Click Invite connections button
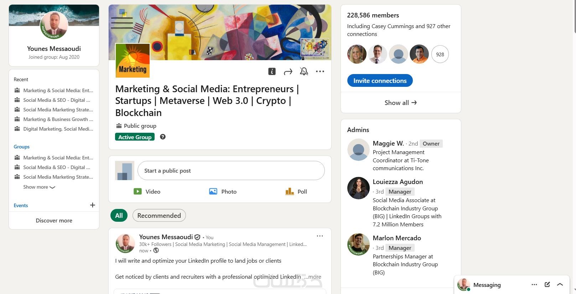This screenshot has height=294, width=576. [380, 80]
